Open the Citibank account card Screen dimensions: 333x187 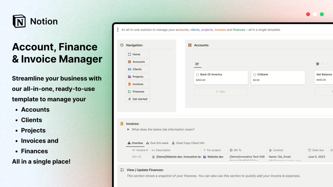pyautogui.click(x=278, y=77)
